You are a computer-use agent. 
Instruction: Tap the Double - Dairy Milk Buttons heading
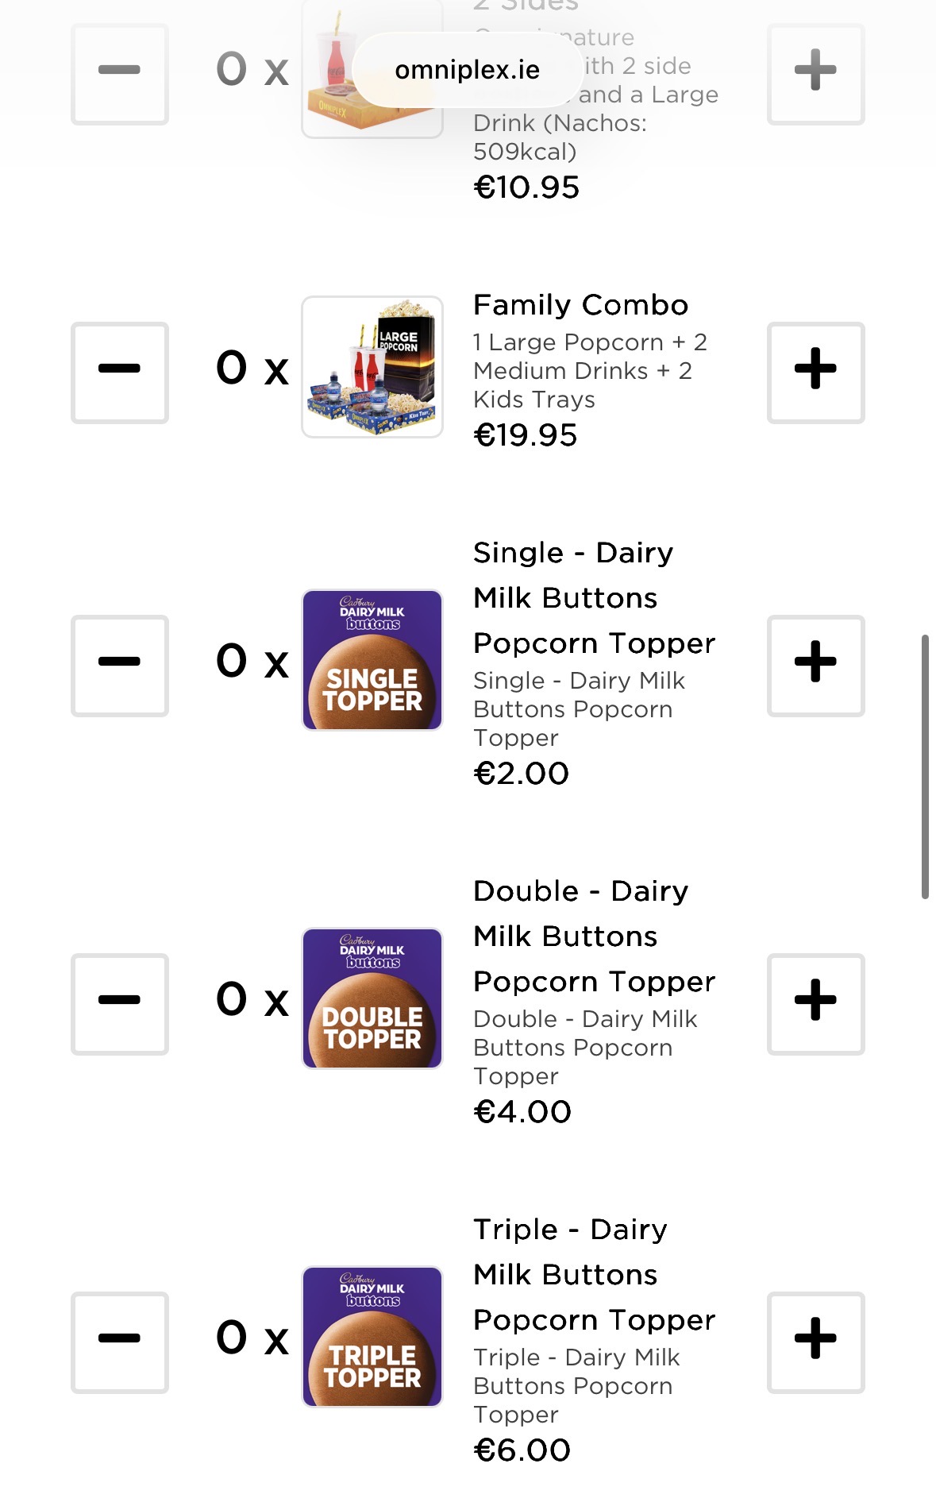(594, 936)
